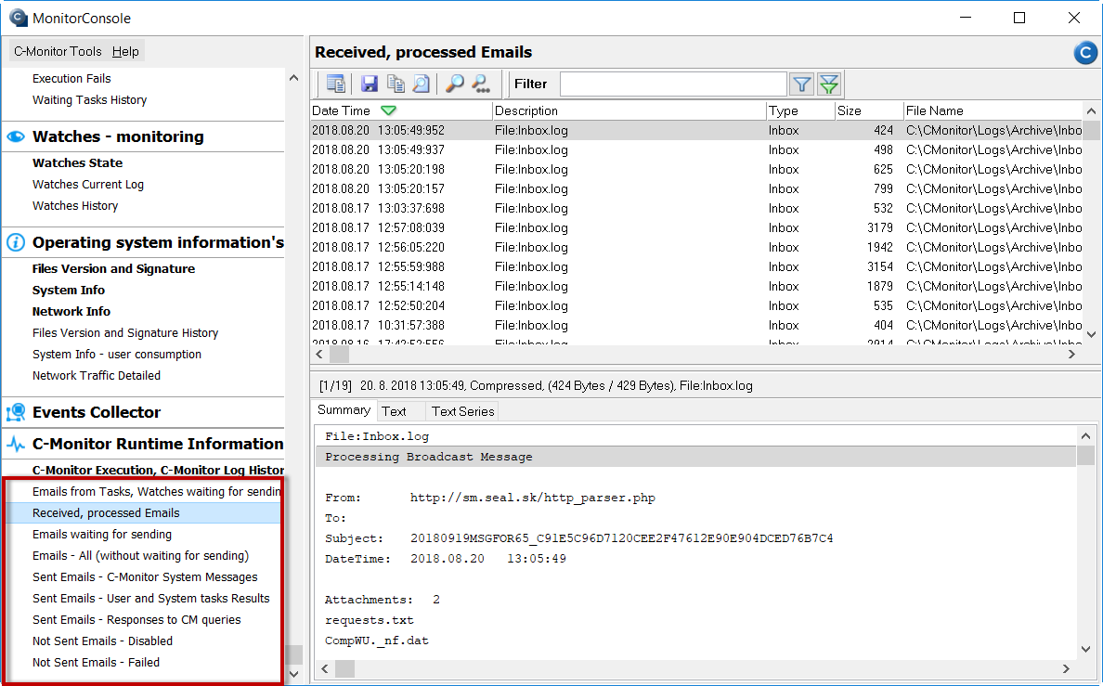Open System Info - user consumption
The width and height of the screenshot is (1103, 686).
click(117, 355)
